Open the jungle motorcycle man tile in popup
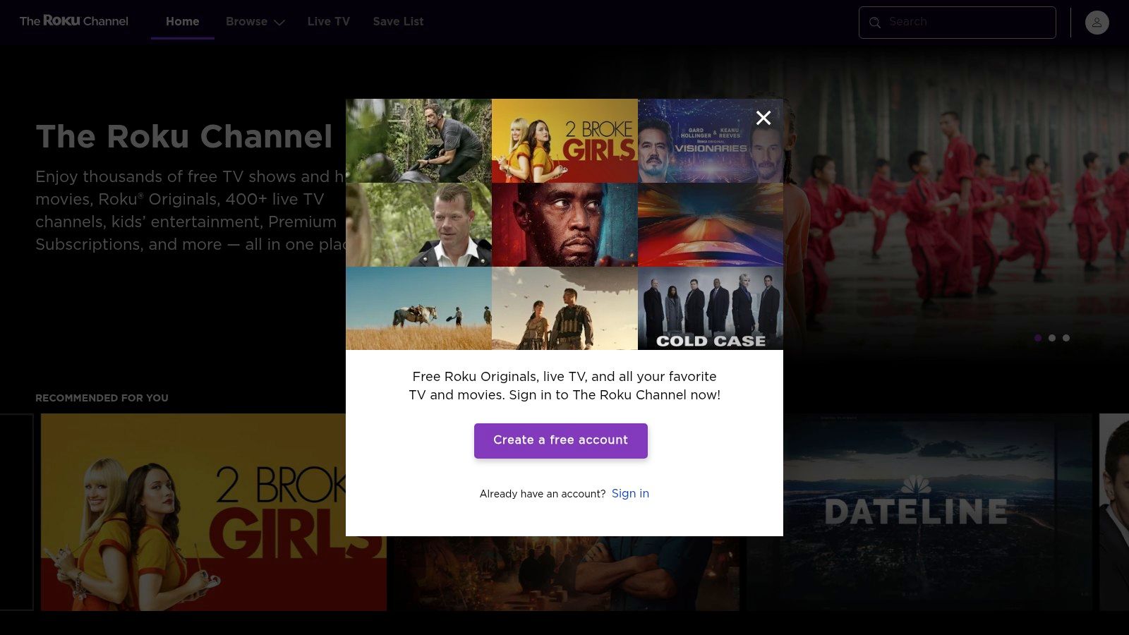This screenshot has width=1129, height=635. 418,140
